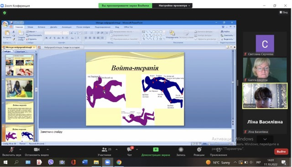Click the green Share Screen icon
The height and width of the screenshot is (167, 292).
coord(156,149)
